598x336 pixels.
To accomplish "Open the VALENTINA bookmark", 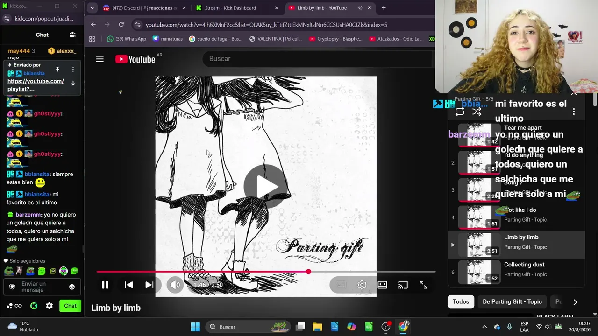I will click(x=276, y=39).
